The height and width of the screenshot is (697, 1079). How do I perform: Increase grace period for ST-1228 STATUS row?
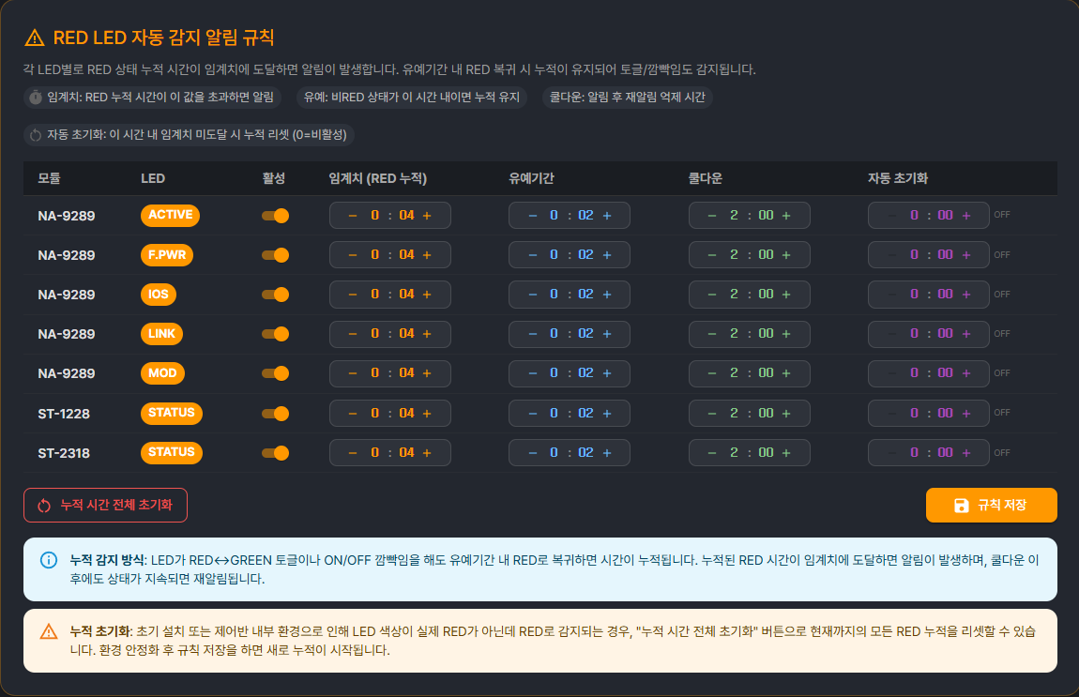tap(607, 413)
